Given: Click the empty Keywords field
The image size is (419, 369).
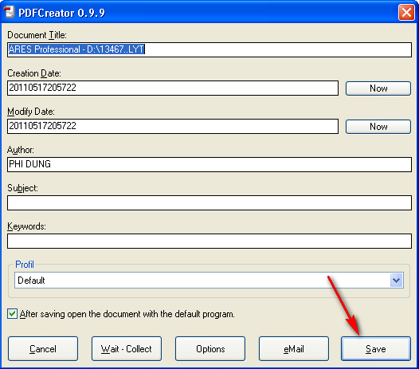Looking at the screenshot, I should (209, 241).
